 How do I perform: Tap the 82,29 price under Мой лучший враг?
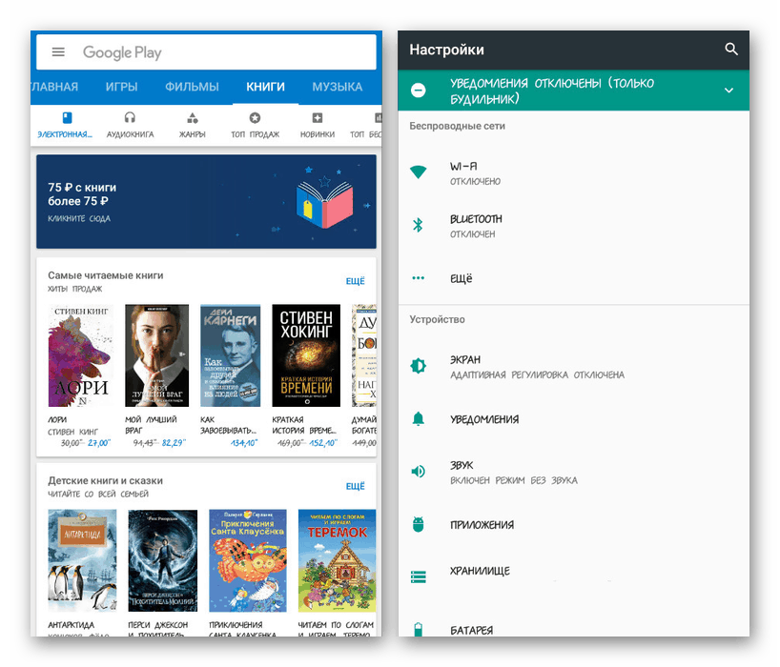(x=174, y=443)
